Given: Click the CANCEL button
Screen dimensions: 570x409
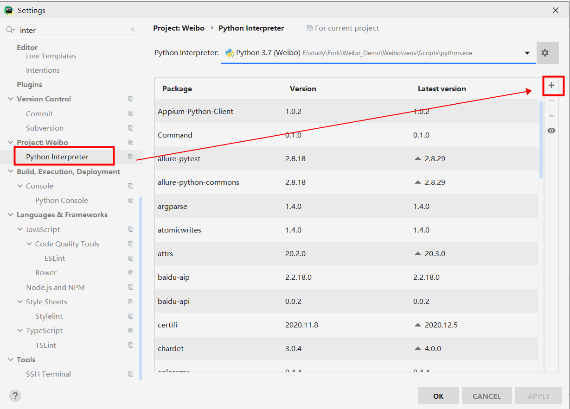Looking at the screenshot, I should [487, 396].
